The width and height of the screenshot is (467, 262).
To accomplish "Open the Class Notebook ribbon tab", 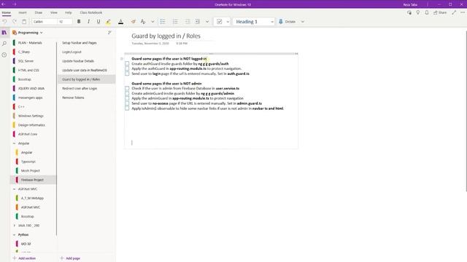I will (90, 12).
